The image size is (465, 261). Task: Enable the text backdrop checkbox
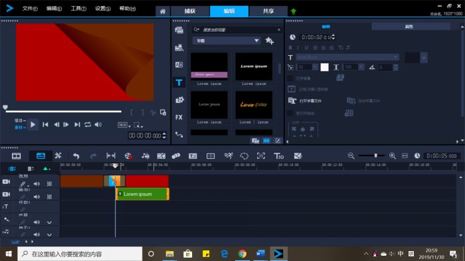290,78
